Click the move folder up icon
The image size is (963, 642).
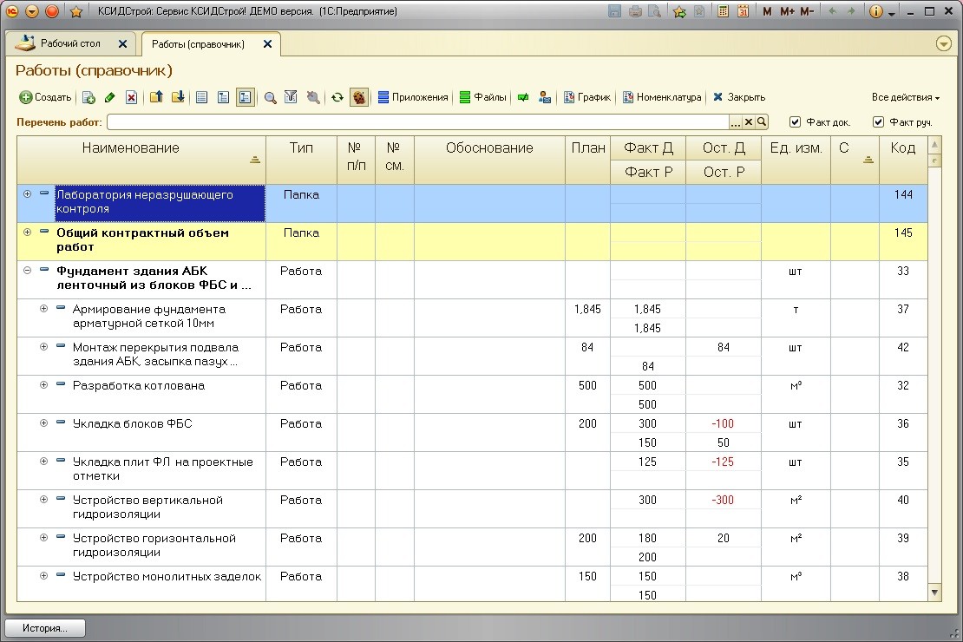[x=156, y=97]
